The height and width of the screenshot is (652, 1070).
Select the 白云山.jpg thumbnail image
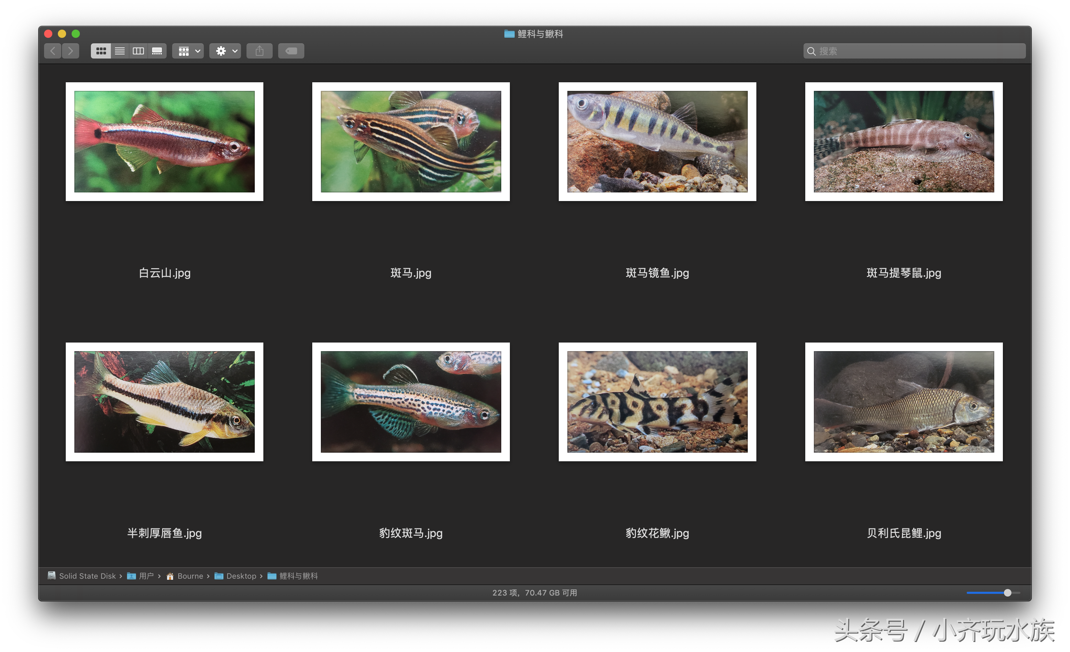[165, 141]
